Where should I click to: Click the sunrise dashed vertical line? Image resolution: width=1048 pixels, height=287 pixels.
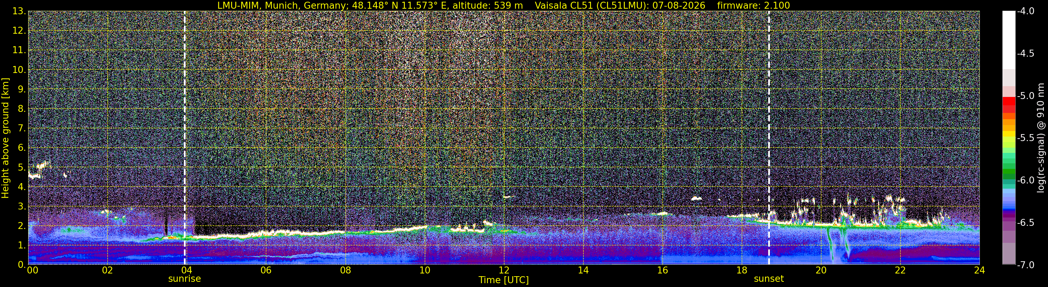(x=185, y=138)
